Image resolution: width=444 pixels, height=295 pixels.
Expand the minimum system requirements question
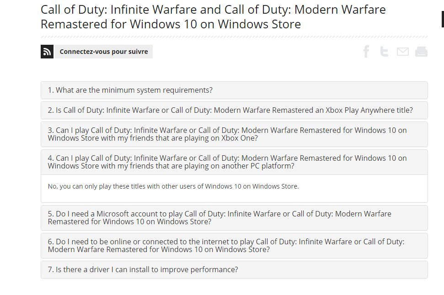point(234,90)
